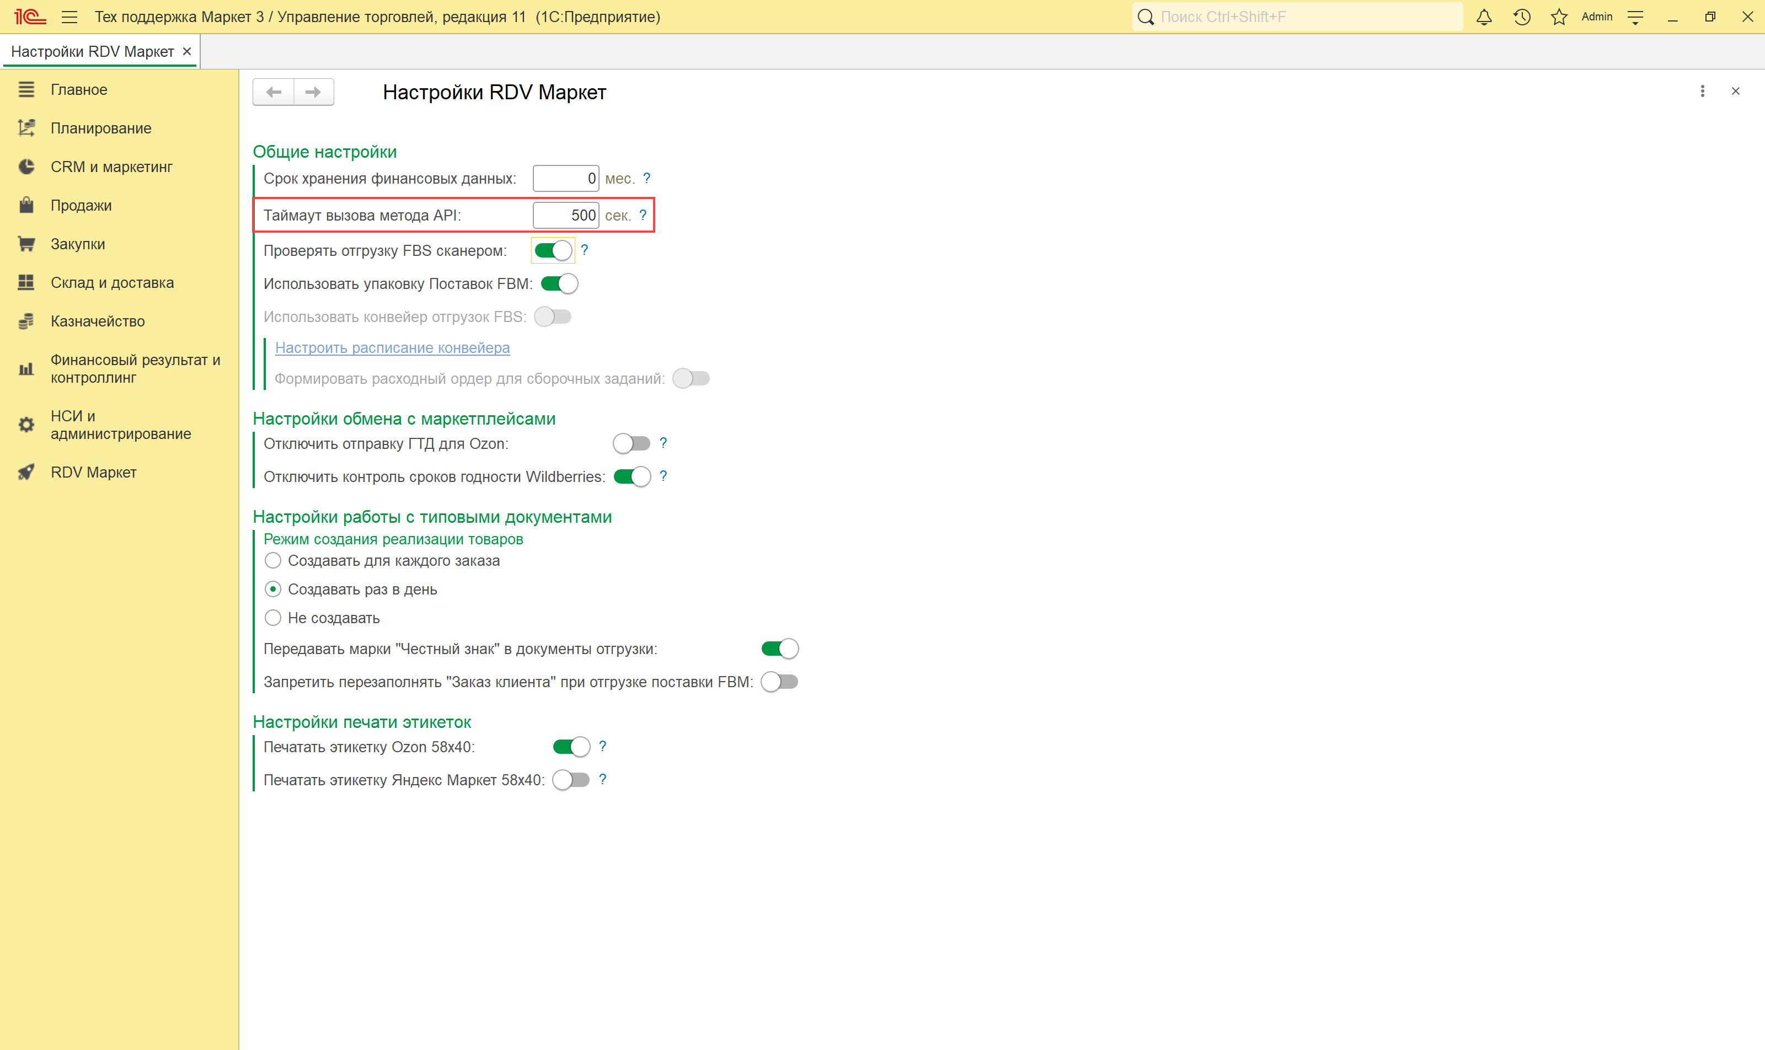
Task: Click the RDV Маркет rocket icon
Action: pos(26,472)
